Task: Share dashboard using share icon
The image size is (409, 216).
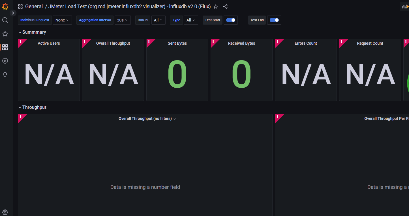Action: click(x=225, y=7)
